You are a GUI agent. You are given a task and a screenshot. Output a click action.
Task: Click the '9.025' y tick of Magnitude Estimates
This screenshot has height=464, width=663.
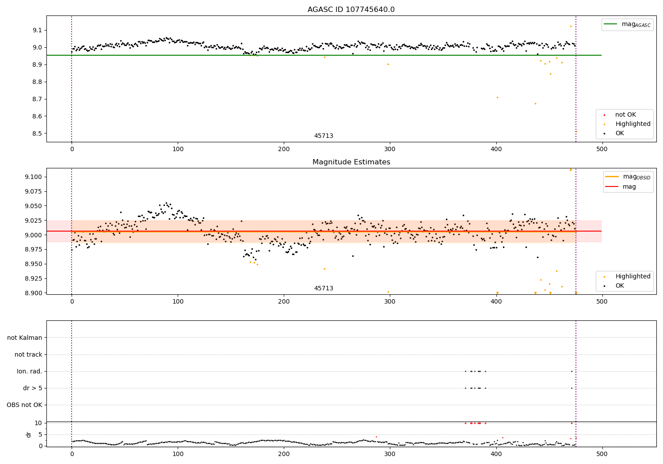pos(34,221)
